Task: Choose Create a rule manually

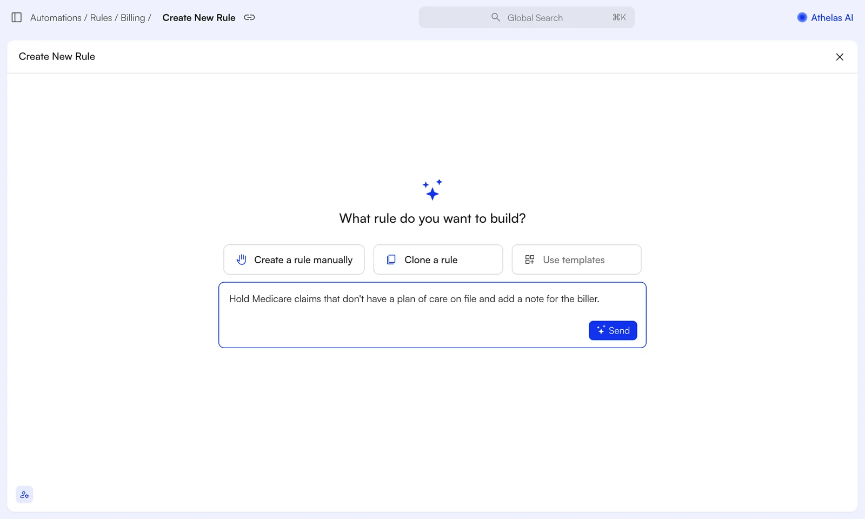Action: point(294,259)
